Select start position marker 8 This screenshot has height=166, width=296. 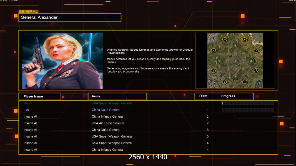tap(256, 70)
